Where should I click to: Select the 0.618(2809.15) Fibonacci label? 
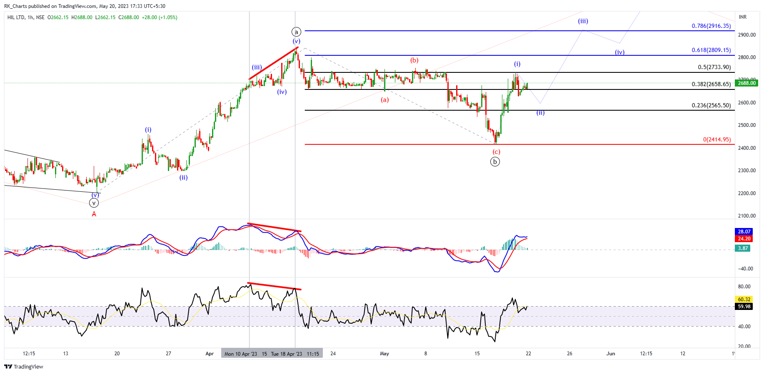tap(711, 50)
